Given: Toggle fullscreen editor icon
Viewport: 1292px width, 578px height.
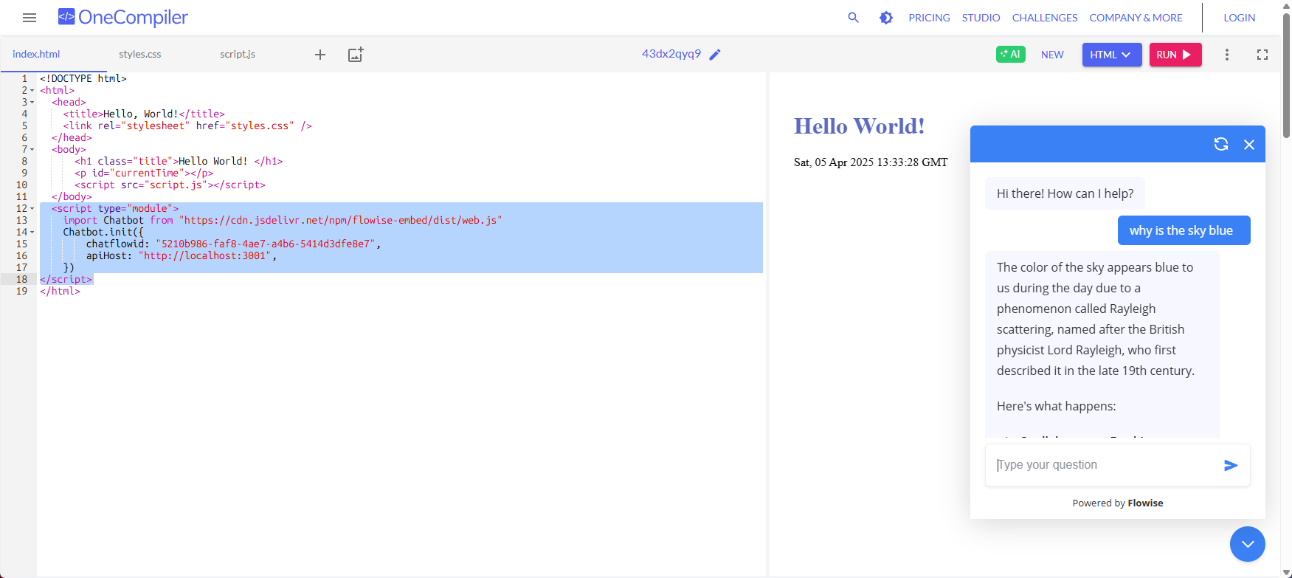Looking at the screenshot, I should (1262, 55).
